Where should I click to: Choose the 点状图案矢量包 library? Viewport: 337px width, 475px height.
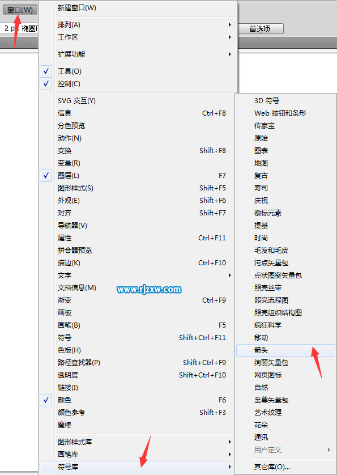coord(285,275)
